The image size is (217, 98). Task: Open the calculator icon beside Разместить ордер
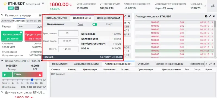pyautogui.click(x=40, y=15)
